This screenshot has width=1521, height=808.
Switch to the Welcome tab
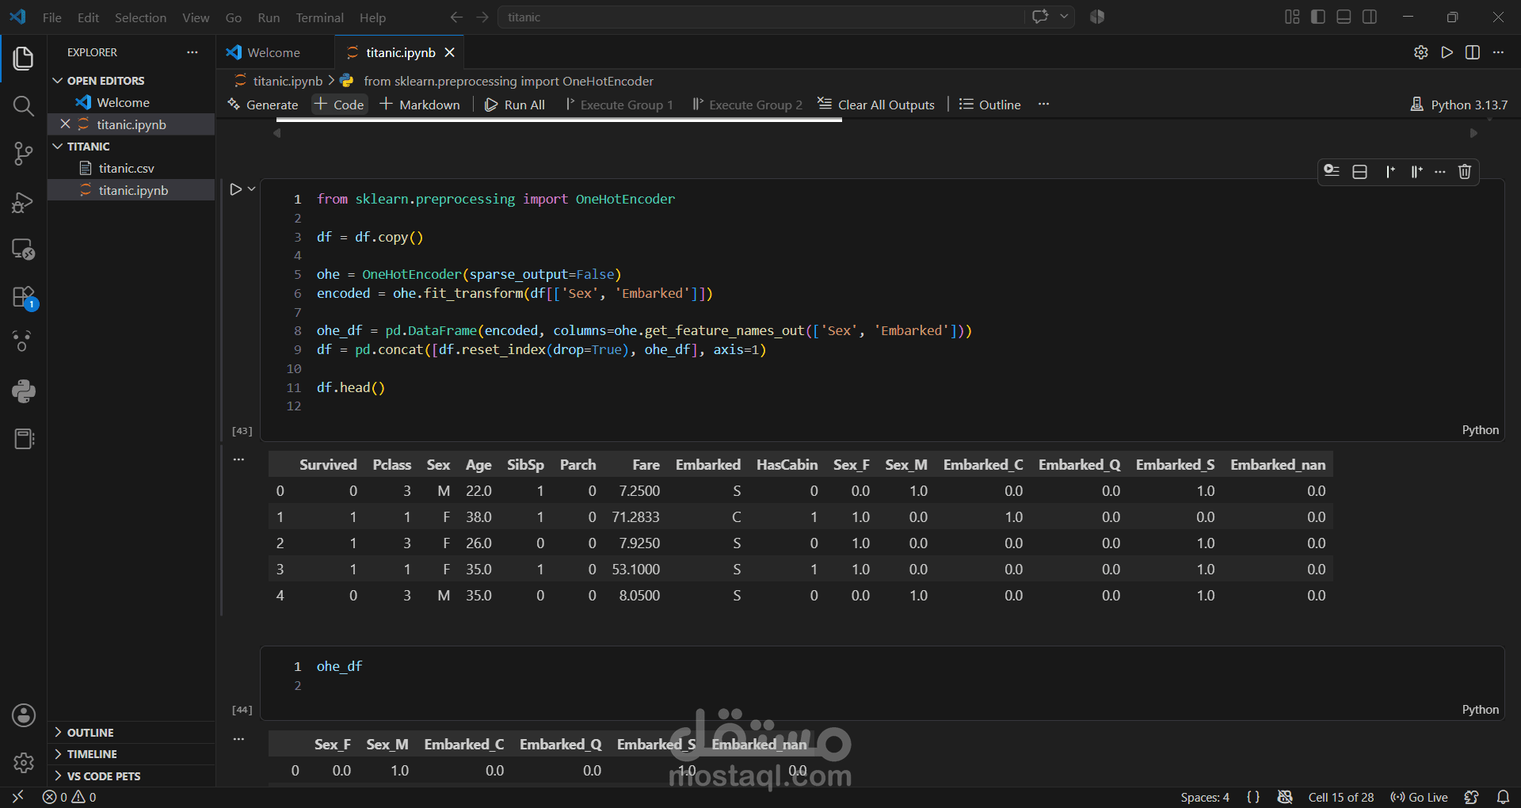[x=274, y=52]
